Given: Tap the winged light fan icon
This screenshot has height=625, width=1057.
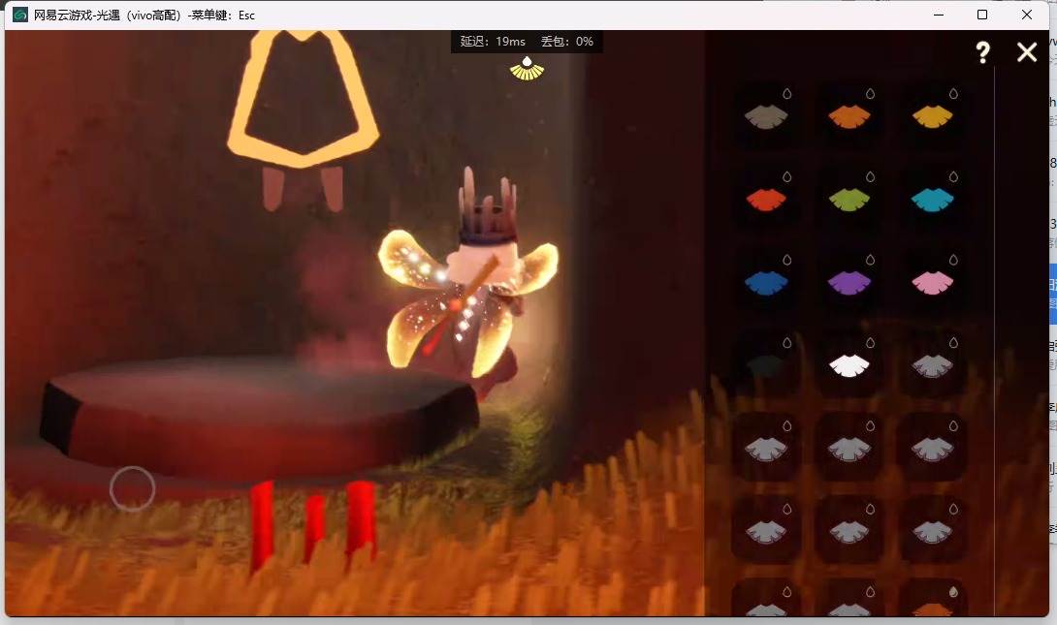Looking at the screenshot, I should [x=527, y=69].
